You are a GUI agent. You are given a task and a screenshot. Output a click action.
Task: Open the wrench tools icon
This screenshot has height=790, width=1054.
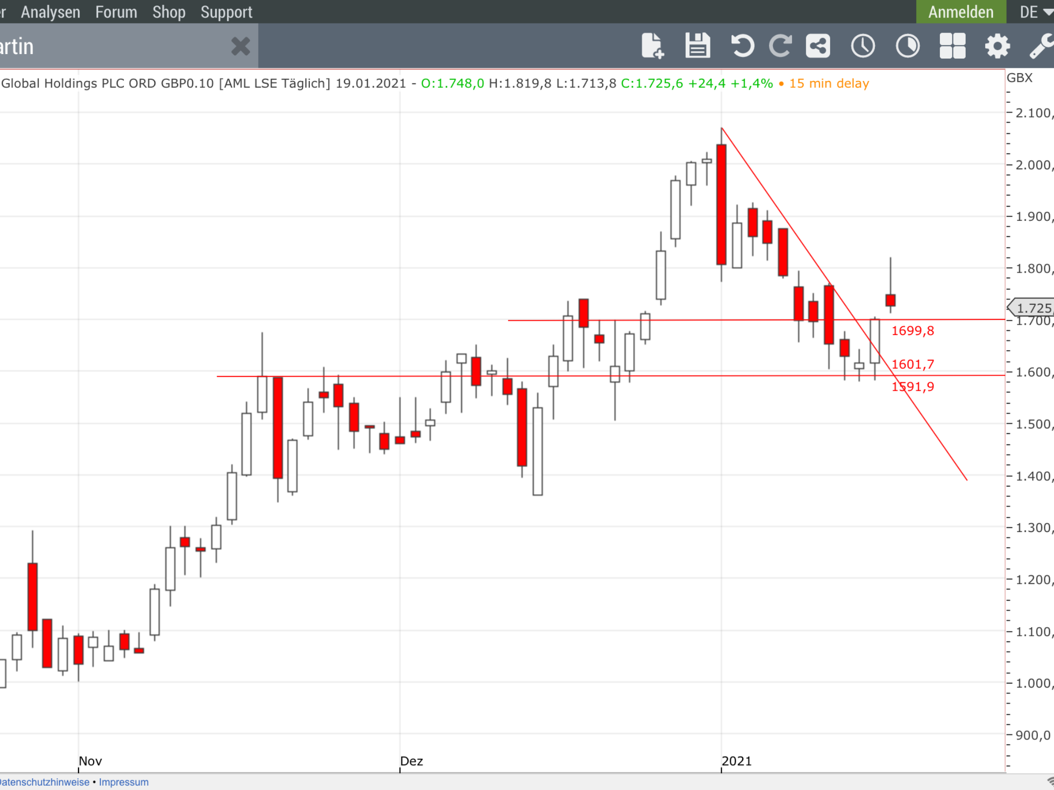click(1041, 46)
